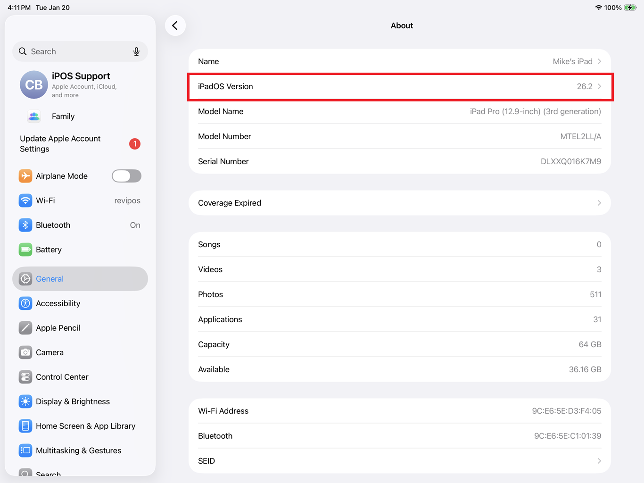Tap the back arrow button

pos(175,25)
